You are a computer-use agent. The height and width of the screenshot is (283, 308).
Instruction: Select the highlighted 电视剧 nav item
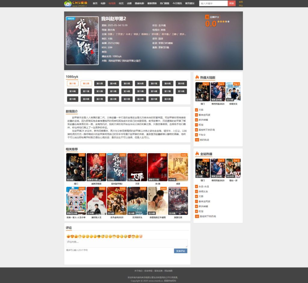[112, 3]
